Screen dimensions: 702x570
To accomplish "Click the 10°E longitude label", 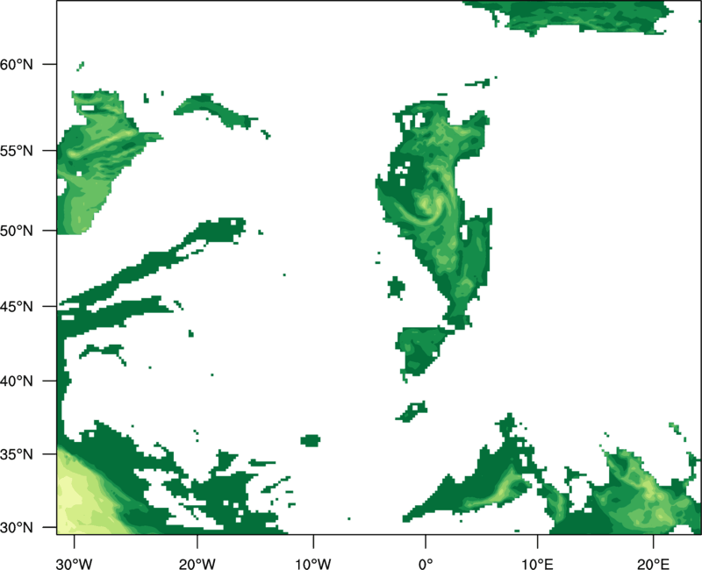I will click(537, 564).
